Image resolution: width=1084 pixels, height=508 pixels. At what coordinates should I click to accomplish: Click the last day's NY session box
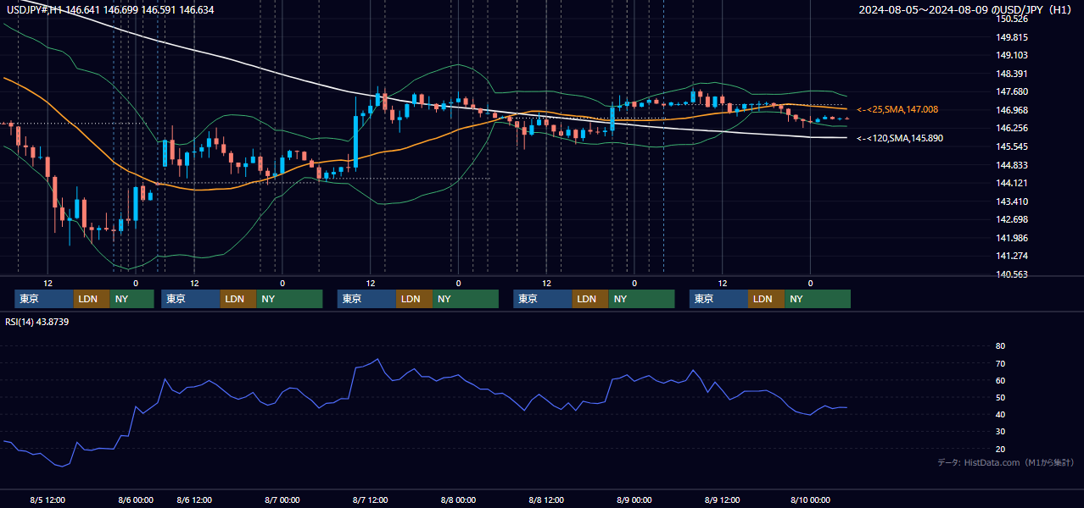point(817,299)
